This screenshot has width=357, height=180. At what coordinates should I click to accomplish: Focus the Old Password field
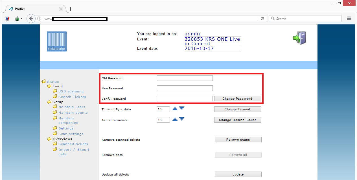click(x=185, y=78)
